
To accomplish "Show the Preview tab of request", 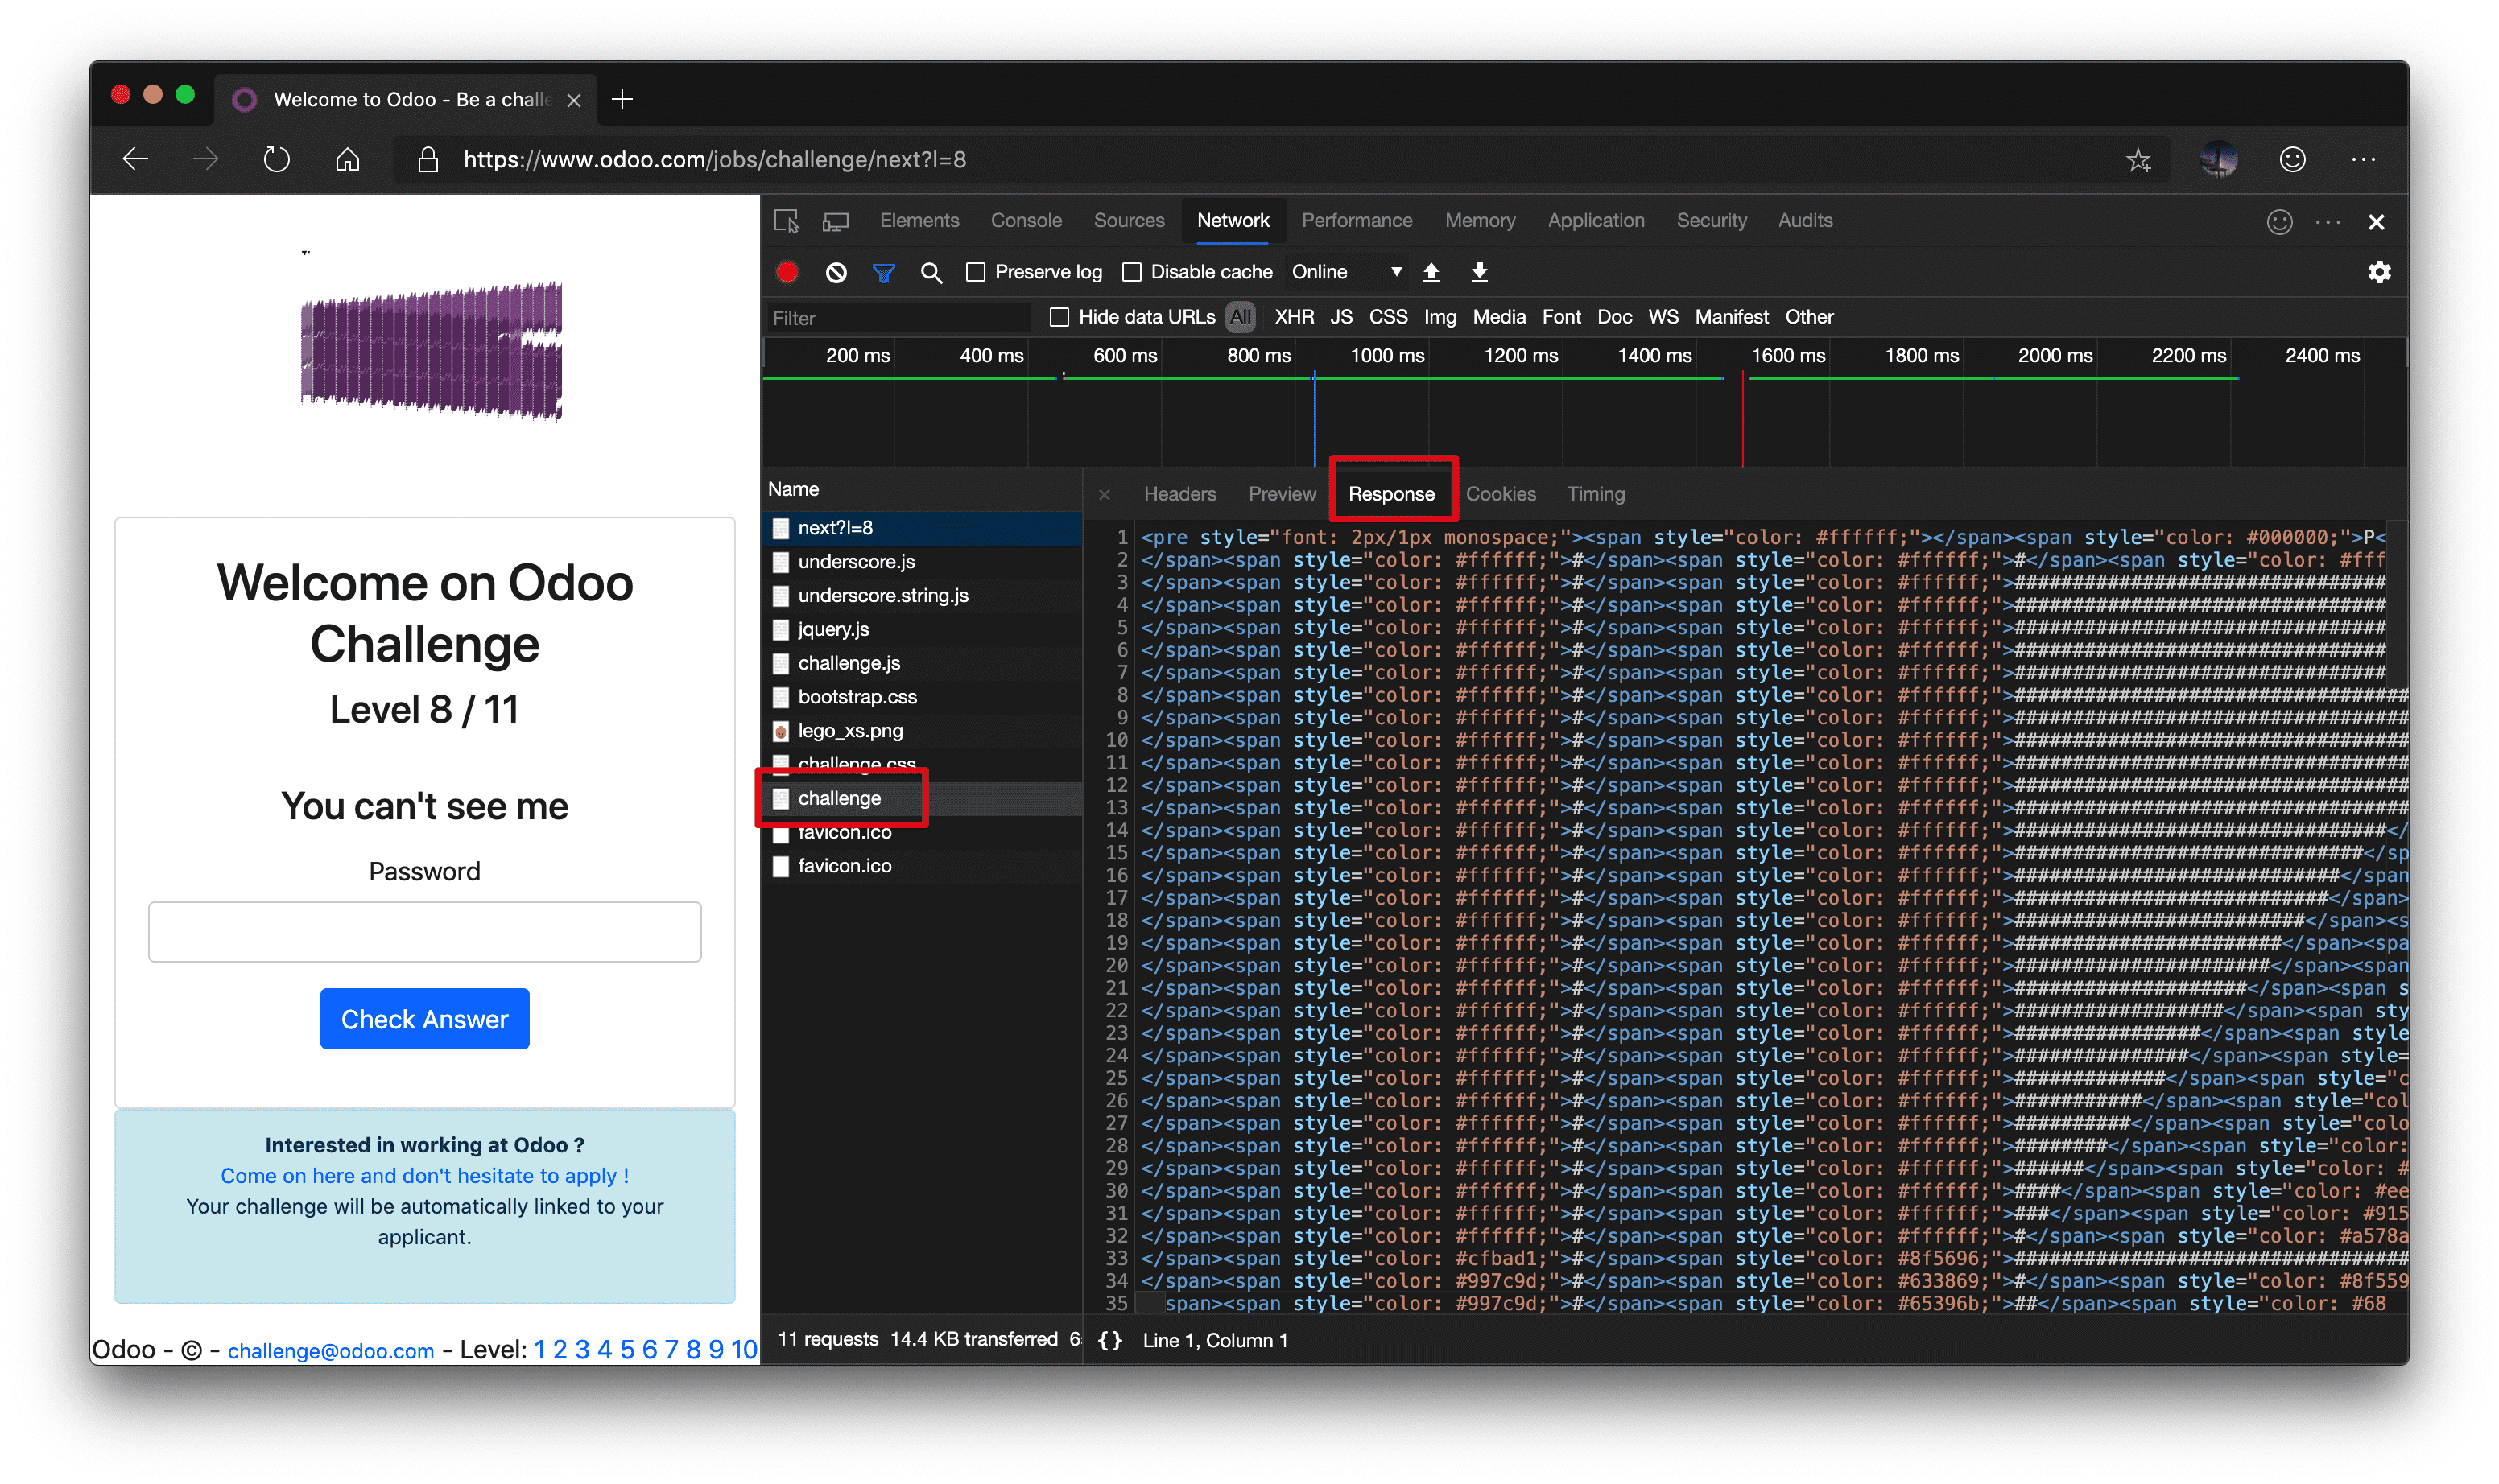I will [1282, 494].
